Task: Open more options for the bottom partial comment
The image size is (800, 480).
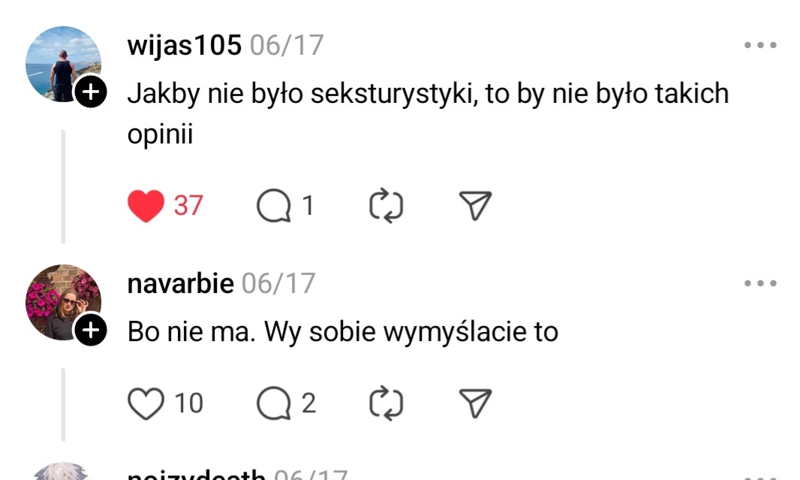Action: point(760,476)
